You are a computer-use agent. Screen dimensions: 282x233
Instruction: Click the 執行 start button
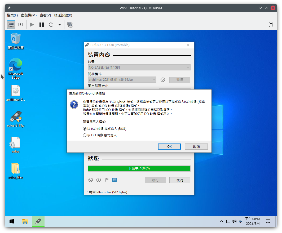[x=155, y=180]
